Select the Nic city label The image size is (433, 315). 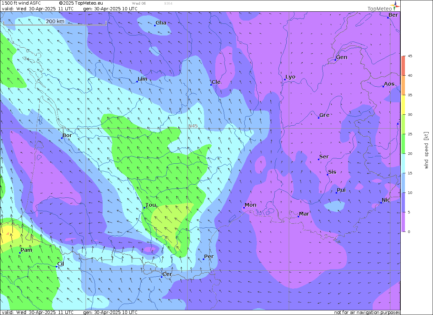(386, 200)
